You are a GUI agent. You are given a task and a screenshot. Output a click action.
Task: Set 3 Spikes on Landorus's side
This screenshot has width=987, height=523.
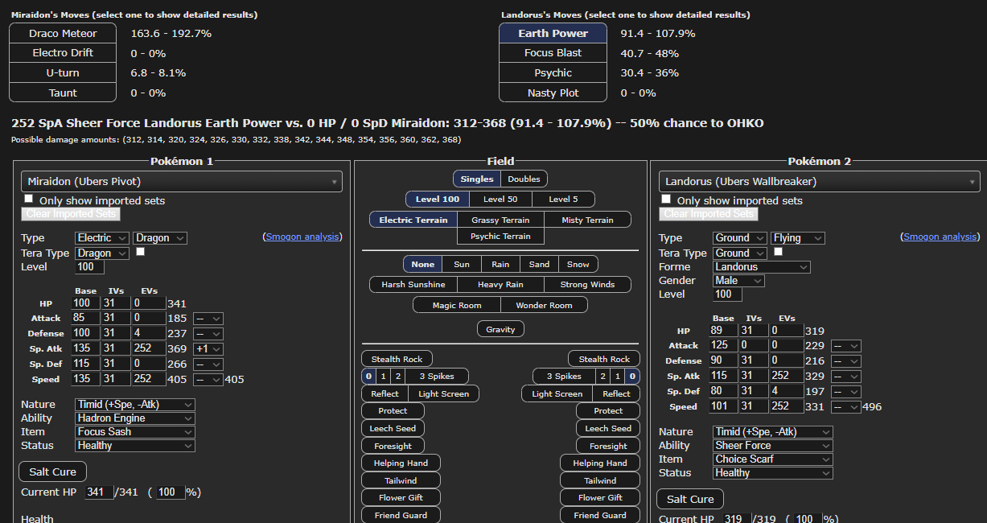[564, 376]
